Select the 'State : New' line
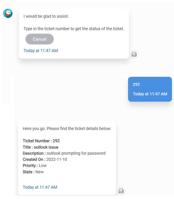Screen dimensions: 174x199 tap(33, 172)
